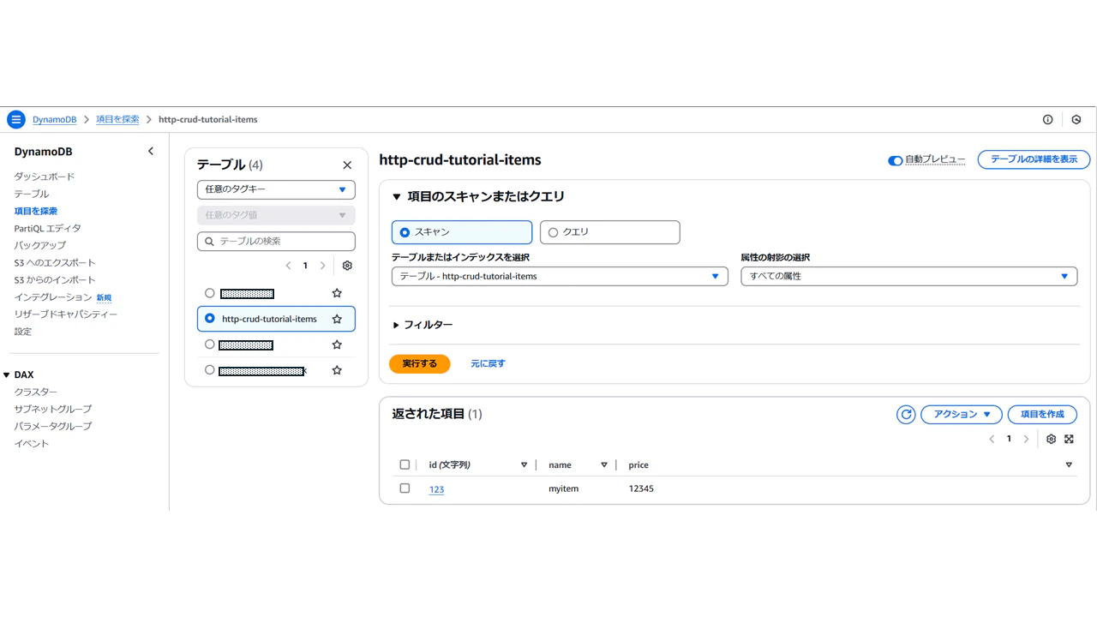Open returned items preferences gear icon

1052,439
